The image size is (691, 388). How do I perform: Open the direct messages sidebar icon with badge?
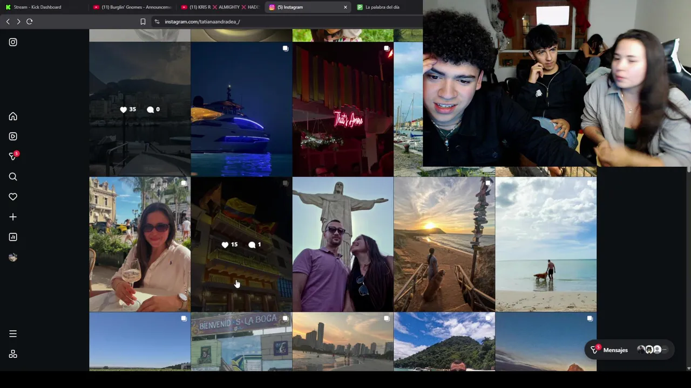(13, 156)
